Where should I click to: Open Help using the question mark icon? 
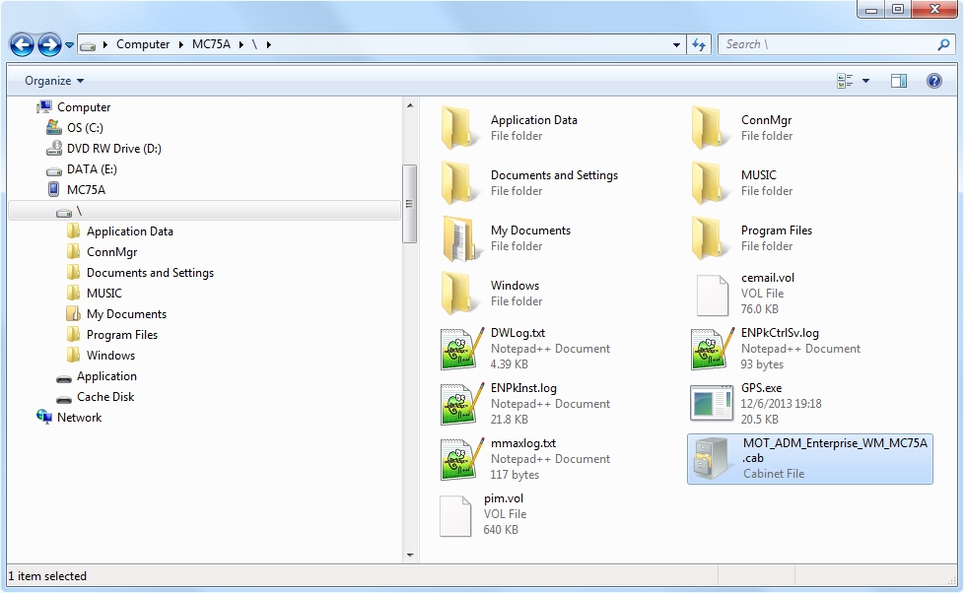pos(933,80)
